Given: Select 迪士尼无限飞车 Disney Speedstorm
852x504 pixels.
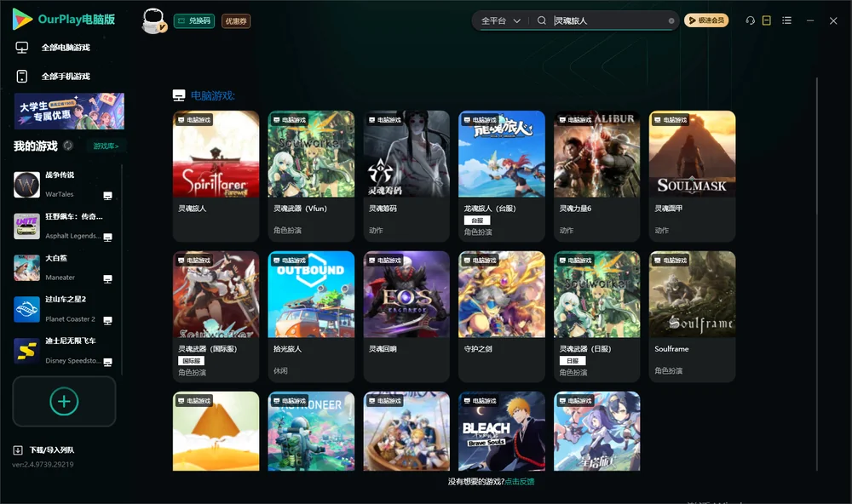Looking at the screenshot, I should (64, 351).
